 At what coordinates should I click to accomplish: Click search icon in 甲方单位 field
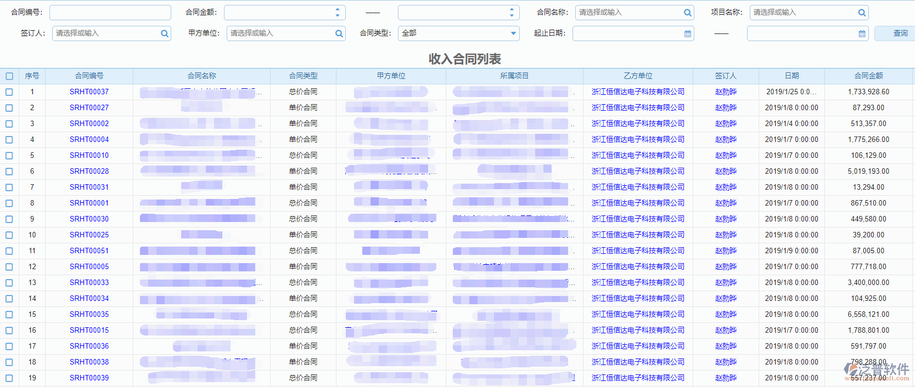(x=339, y=33)
